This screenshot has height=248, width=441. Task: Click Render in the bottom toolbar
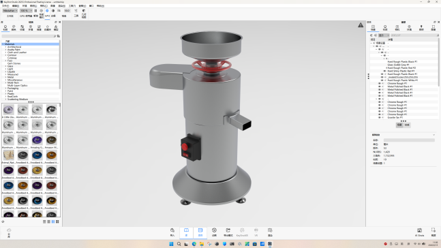coord(270,232)
